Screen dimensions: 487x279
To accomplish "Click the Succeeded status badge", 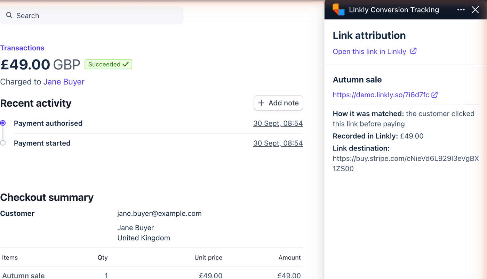I will [x=108, y=64].
